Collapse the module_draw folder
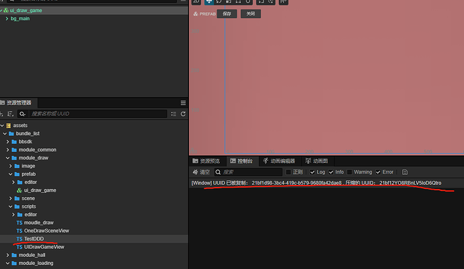 click(7, 158)
